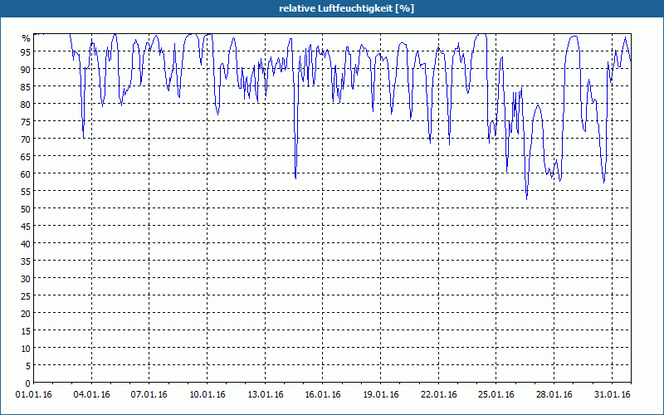Click the y-axis value 35
664x415 pixels.
[26, 261]
